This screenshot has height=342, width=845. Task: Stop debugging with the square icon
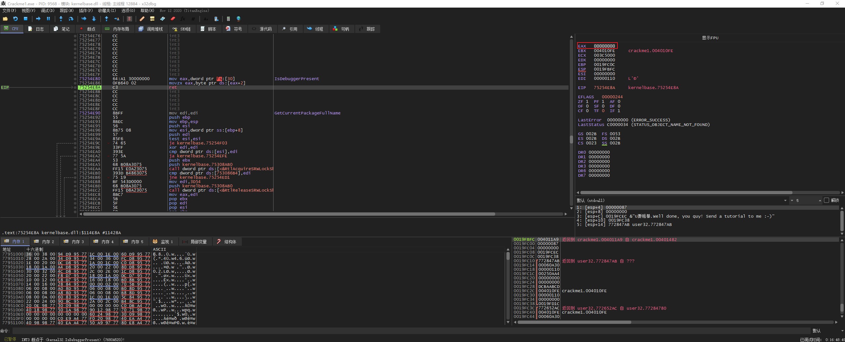pyautogui.click(x=25, y=19)
